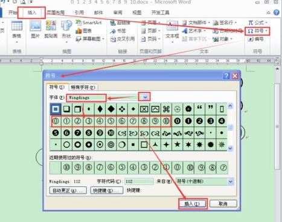282x222 pixels.
Task: Open Microsoft Word Help question-mark icon
Action: [277, 13]
